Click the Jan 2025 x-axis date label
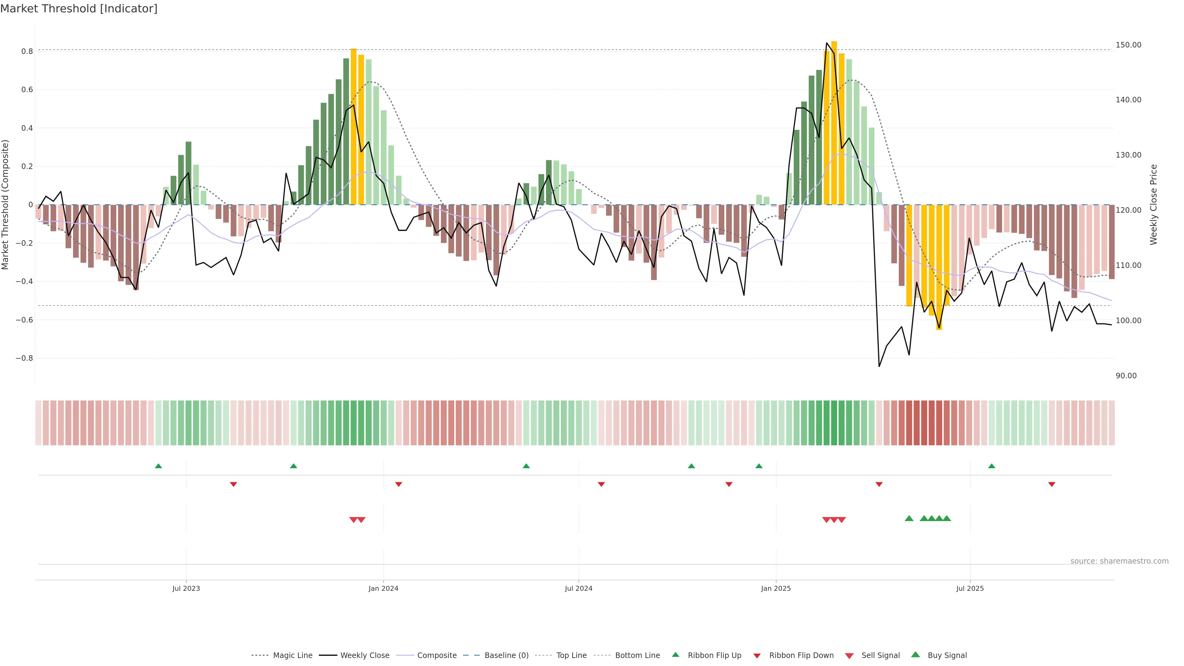The height and width of the screenshot is (666, 1184). (776, 588)
